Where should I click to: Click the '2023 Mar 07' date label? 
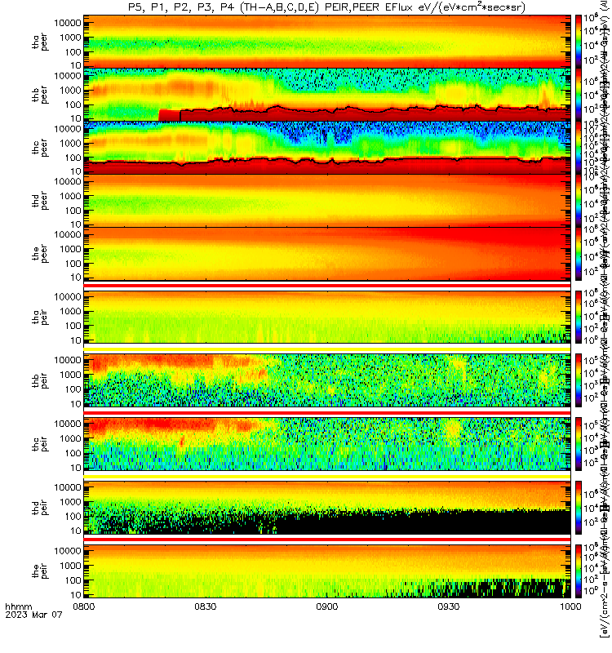(x=33, y=615)
